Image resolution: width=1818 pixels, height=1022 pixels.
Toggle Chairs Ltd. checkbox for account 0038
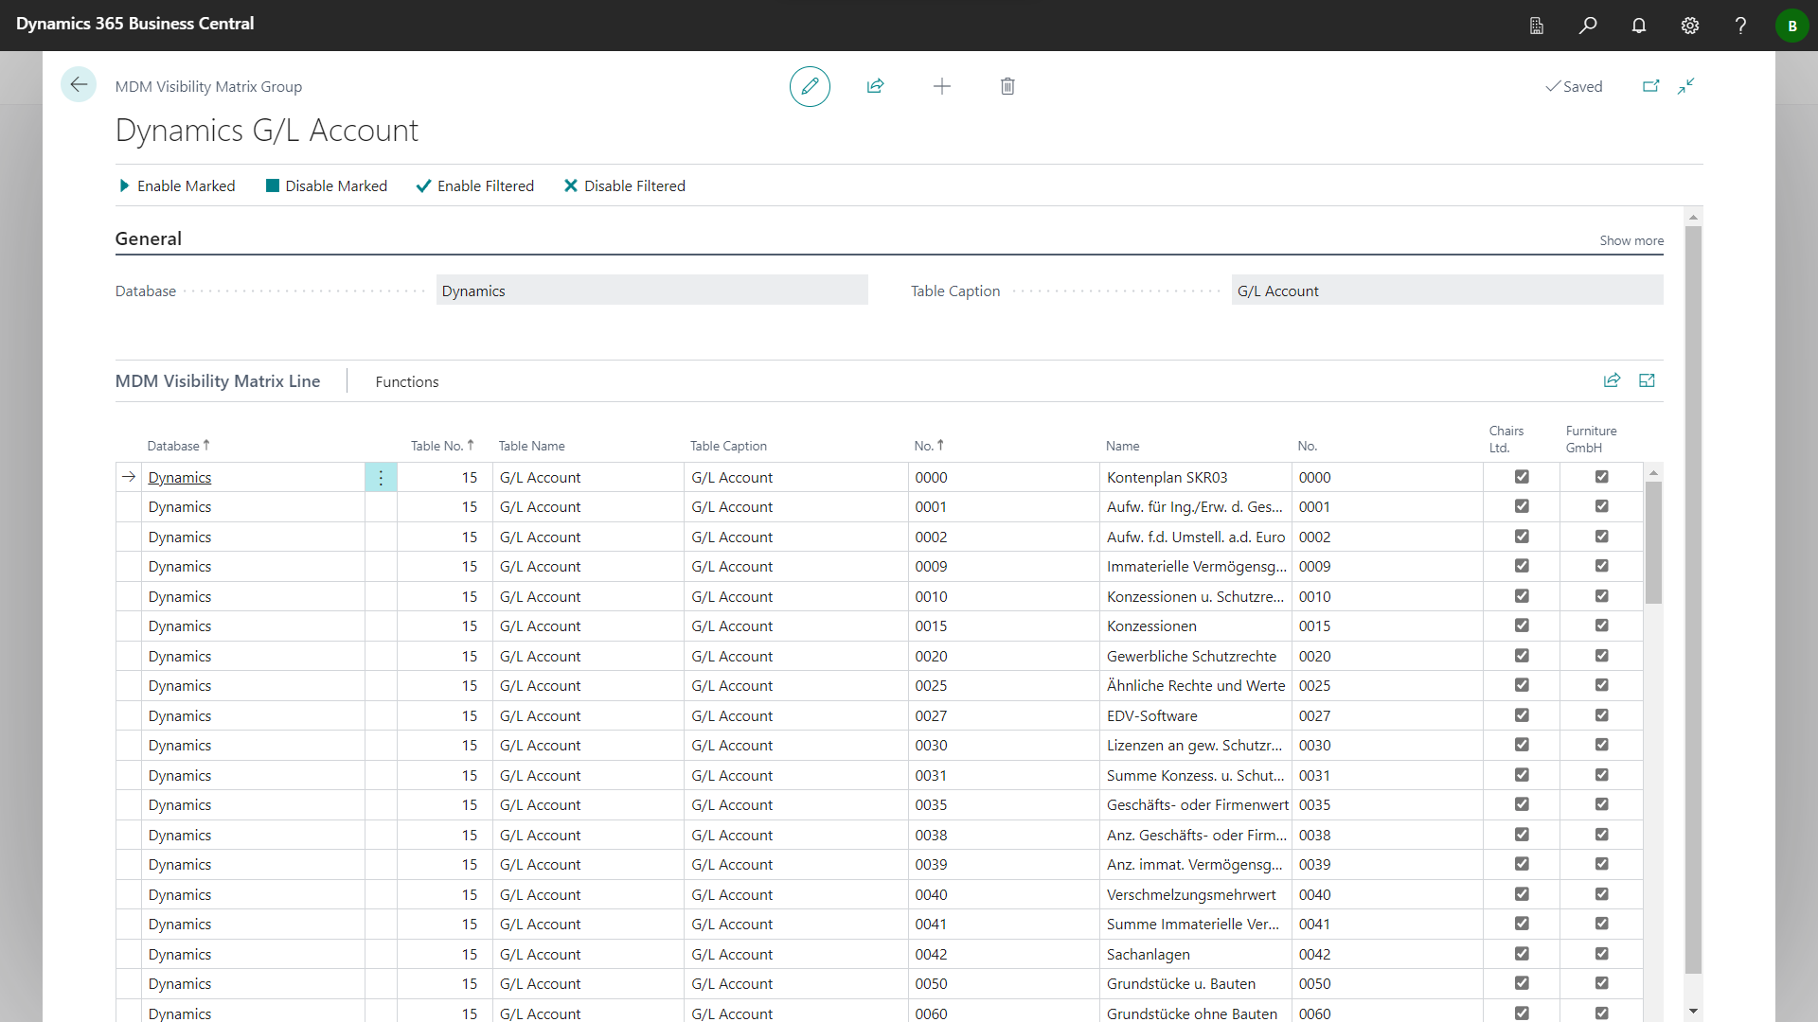coord(1522,835)
